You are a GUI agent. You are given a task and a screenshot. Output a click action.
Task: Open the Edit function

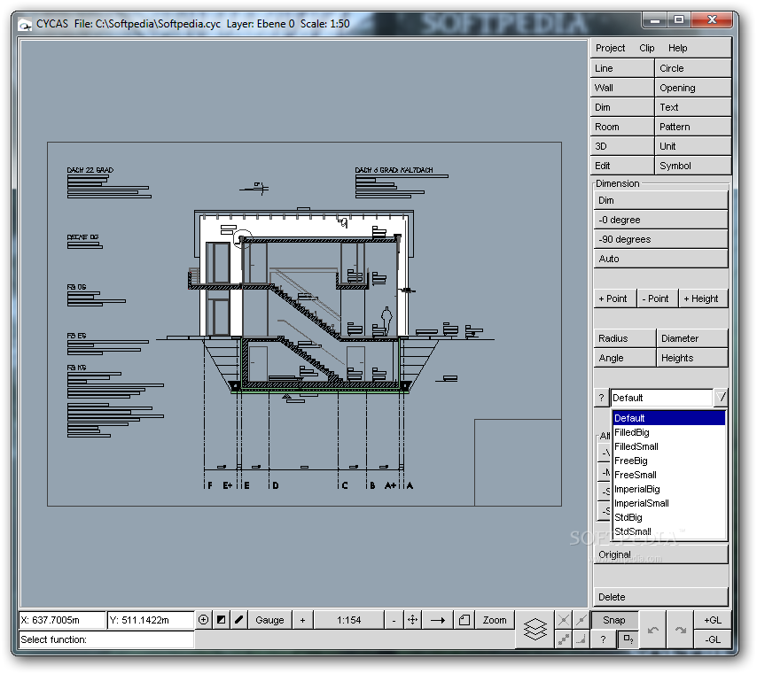click(622, 166)
